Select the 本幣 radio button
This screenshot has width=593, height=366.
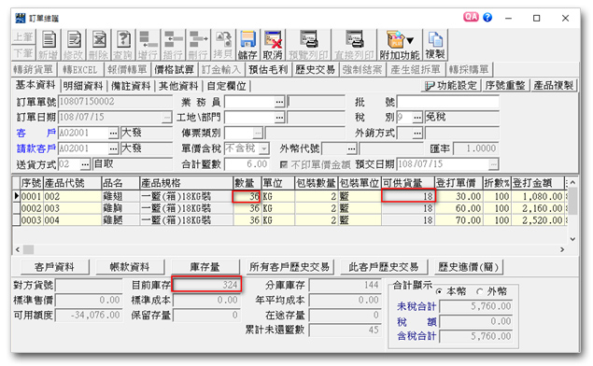coord(439,291)
